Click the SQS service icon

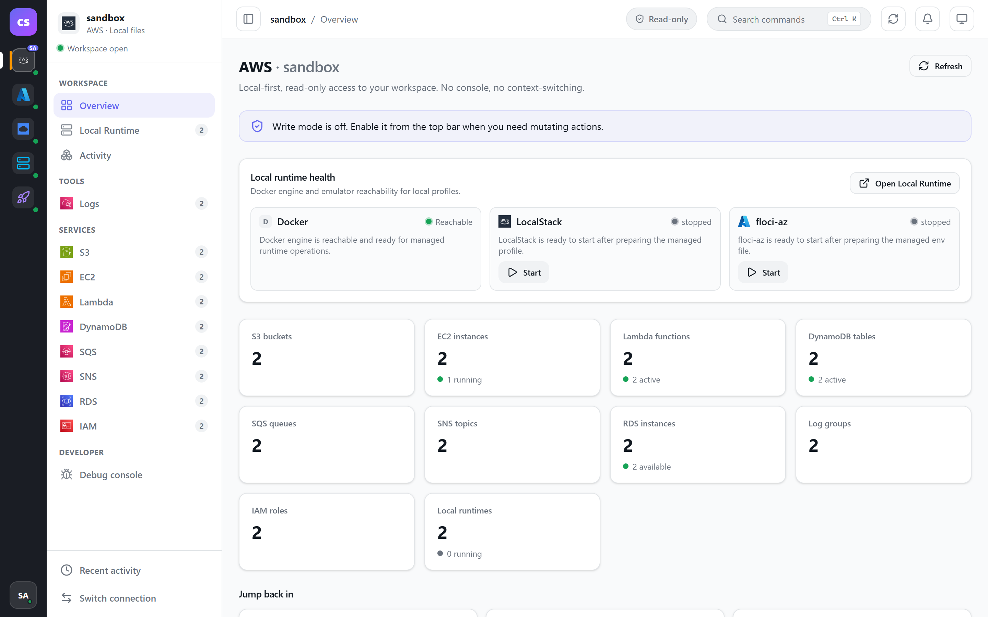pyautogui.click(x=67, y=351)
